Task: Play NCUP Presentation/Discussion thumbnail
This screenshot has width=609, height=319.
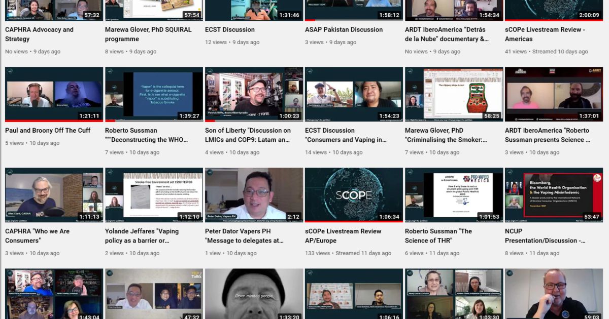Action: (554, 195)
